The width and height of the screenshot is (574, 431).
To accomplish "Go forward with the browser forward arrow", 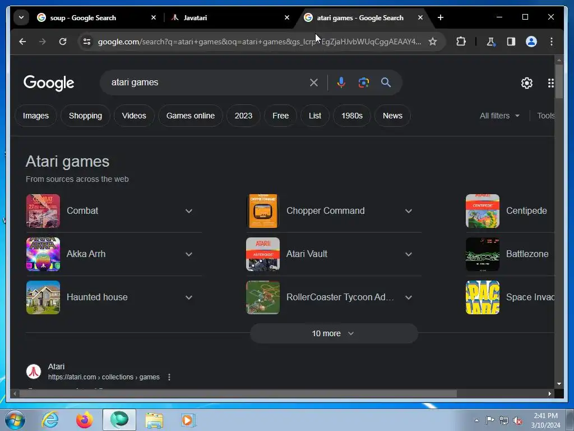I will (43, 42).
